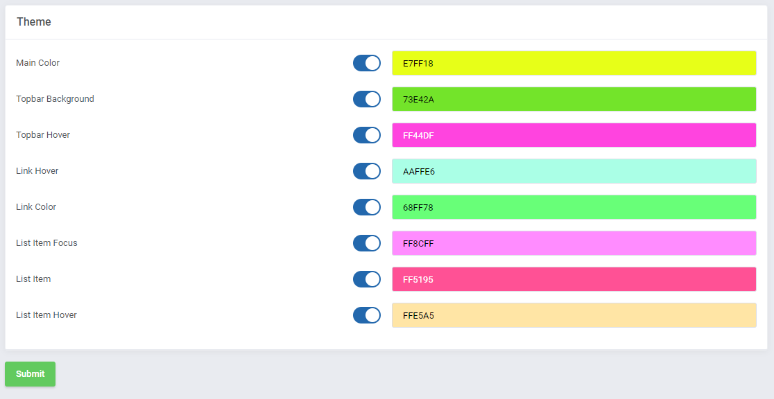Click the 68FF78 Link Color field
This screenshot has width=774, height=399.
(574, 207)
